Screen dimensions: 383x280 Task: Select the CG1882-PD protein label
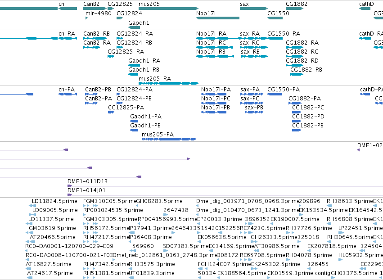(308, 117)
